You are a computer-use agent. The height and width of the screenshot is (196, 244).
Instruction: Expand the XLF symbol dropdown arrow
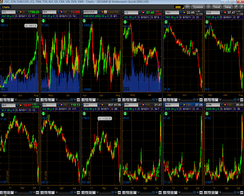[17, 105]
